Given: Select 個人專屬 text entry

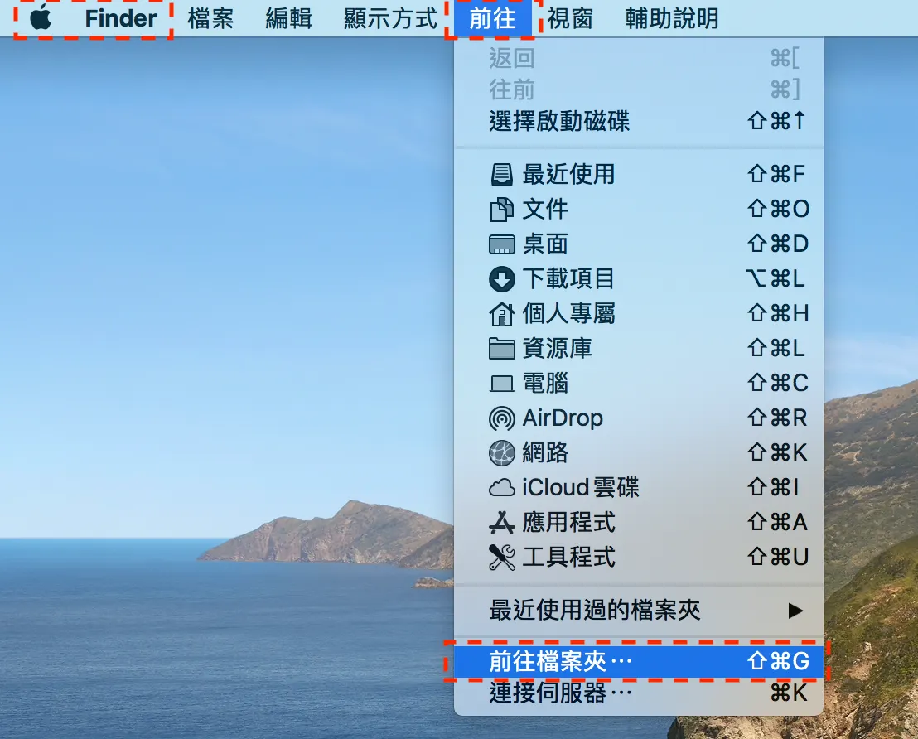Looking at the screenshot, I should click(568, 314).
